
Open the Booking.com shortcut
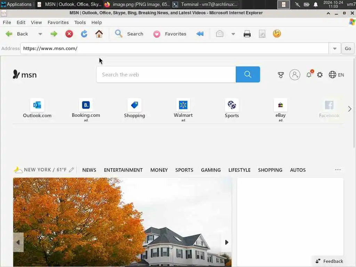86,110
